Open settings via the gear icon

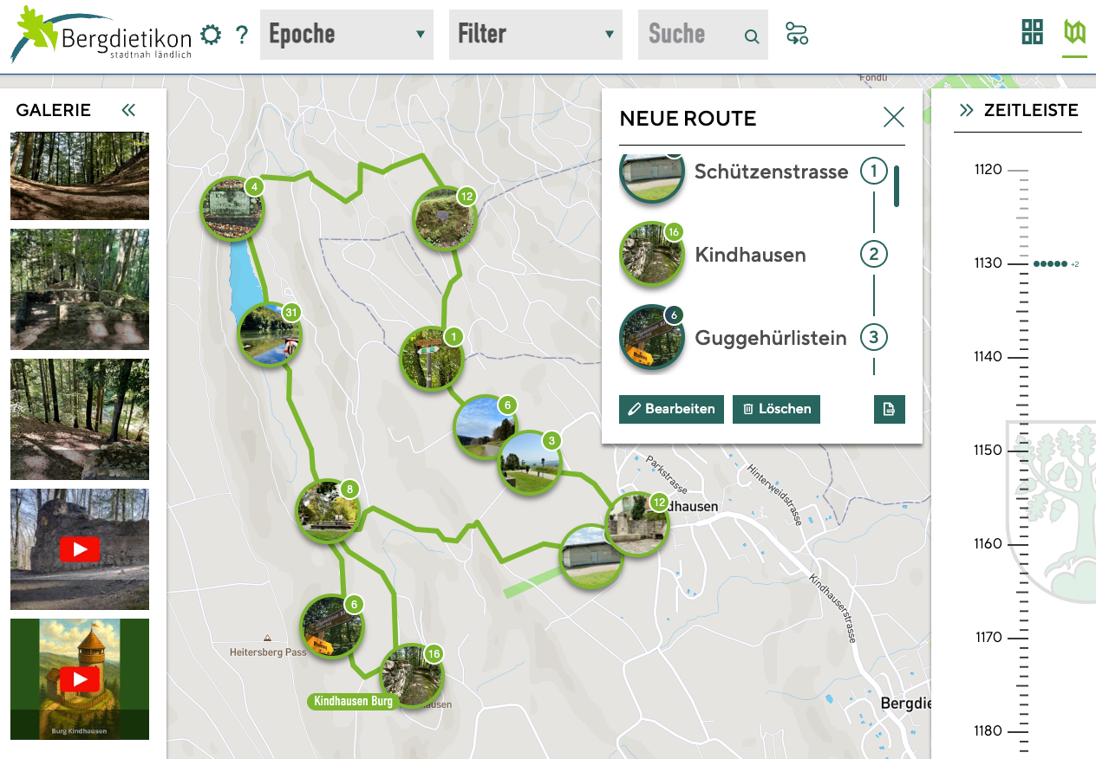(211, 35)
